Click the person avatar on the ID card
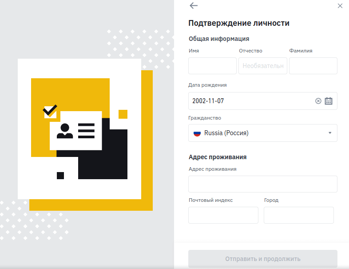The width and height of the screenshot is (349, 269). tap(65, 131)
